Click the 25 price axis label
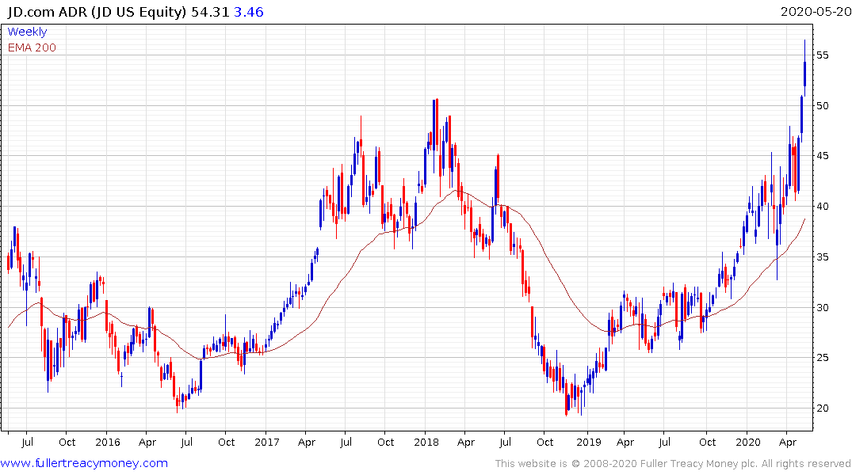Image resolution: width=852 pixels, height=475 pixels. (822, 358)
